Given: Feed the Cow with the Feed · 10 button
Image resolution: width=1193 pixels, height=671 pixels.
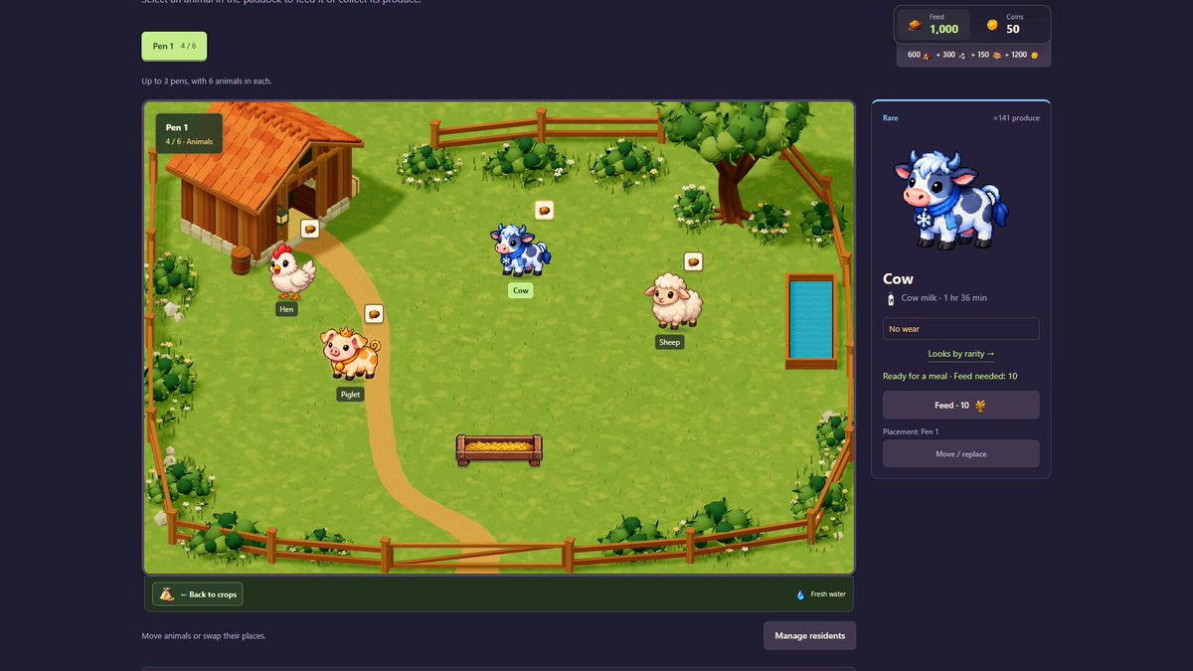Looking at the screenshot, I should tap(960, 405).
